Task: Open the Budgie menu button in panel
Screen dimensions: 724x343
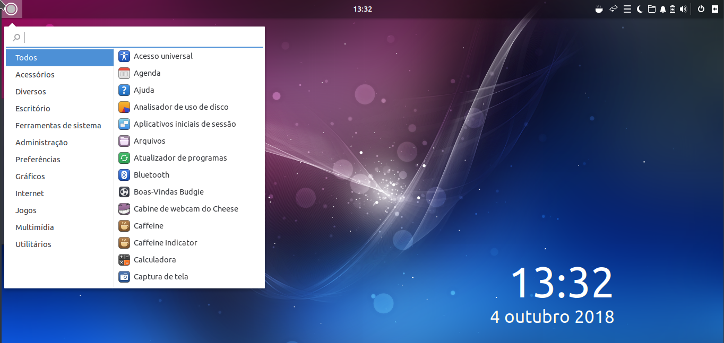Action: 11,9
